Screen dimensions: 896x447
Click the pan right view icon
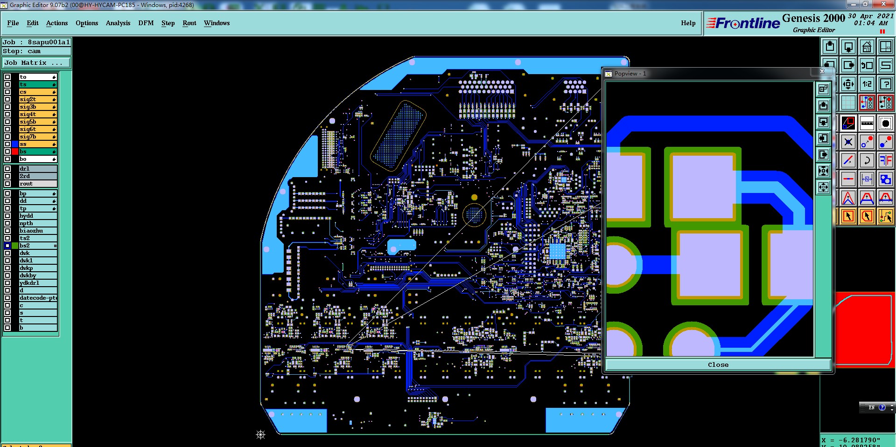[848, 65]
